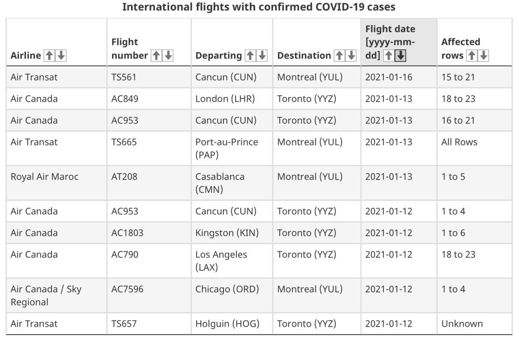
Task: Sort Affected rows descending
Action: (x=483, y=56)
